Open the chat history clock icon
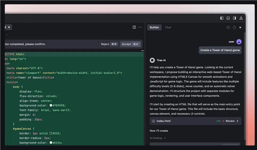Viewport: 257px width, 150px height. [x=234, y=27]
